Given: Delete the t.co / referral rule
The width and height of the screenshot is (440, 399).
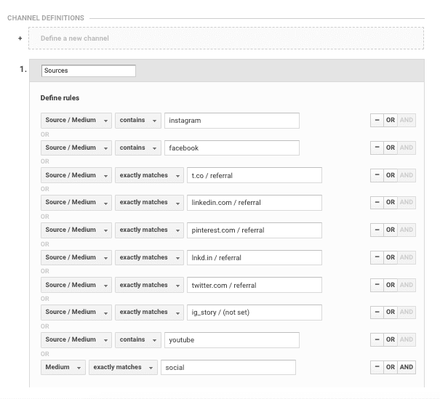Looking at the screenshot, I should (x=377, y=175).
